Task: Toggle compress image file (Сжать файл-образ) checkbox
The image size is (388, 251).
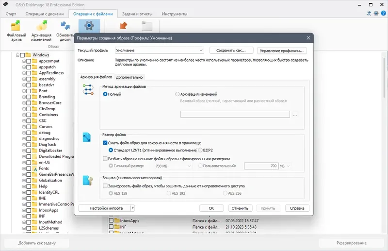Action: 105,143
